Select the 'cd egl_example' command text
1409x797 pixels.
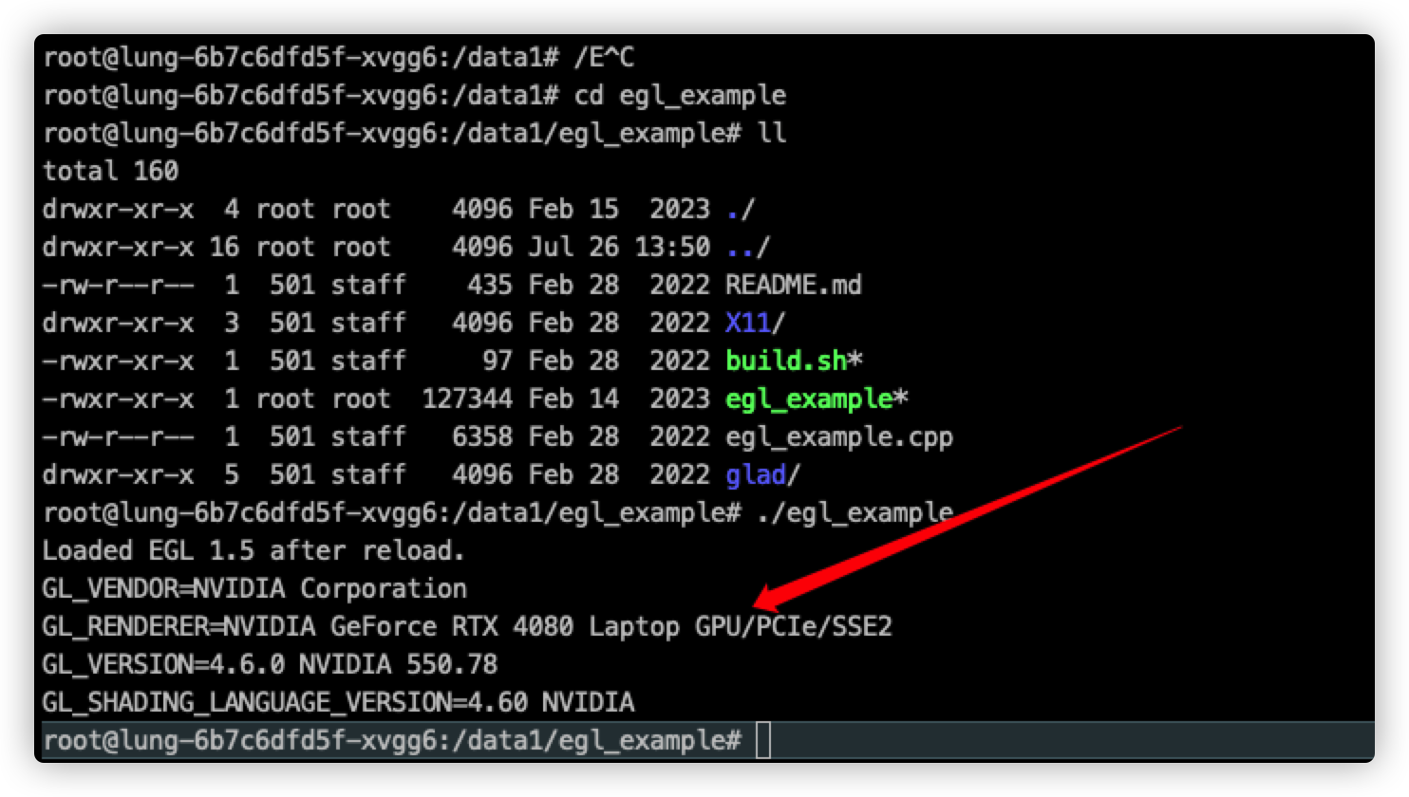(x=680, y=96)
